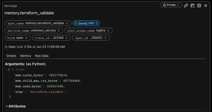Open span_name memory.terraform_validate filter chip
This screenshot has width=212, height=112.
coord(38,23)
